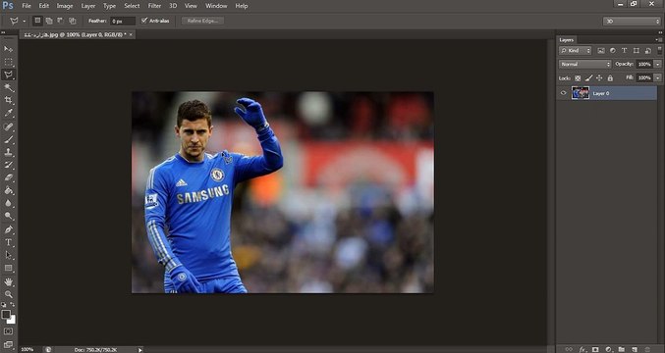
Task: Choose New selection mode button
Action: 37,21
